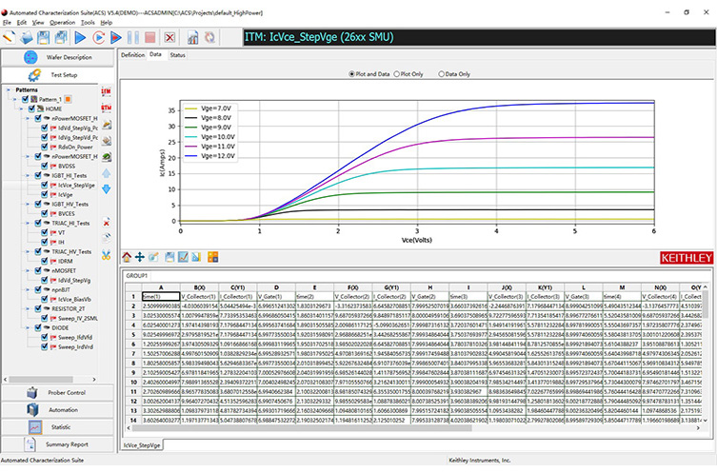Select the Plot Only radio button
The width and height of the screenshot is (717, 473).
[x=396, y=72]
